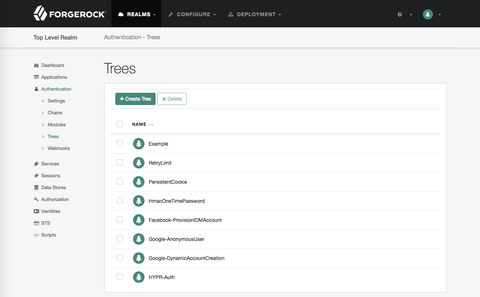The height and width of the screenshot is (297, 480).
Task: Open the Configure dropdown menu
Action: 192,14
